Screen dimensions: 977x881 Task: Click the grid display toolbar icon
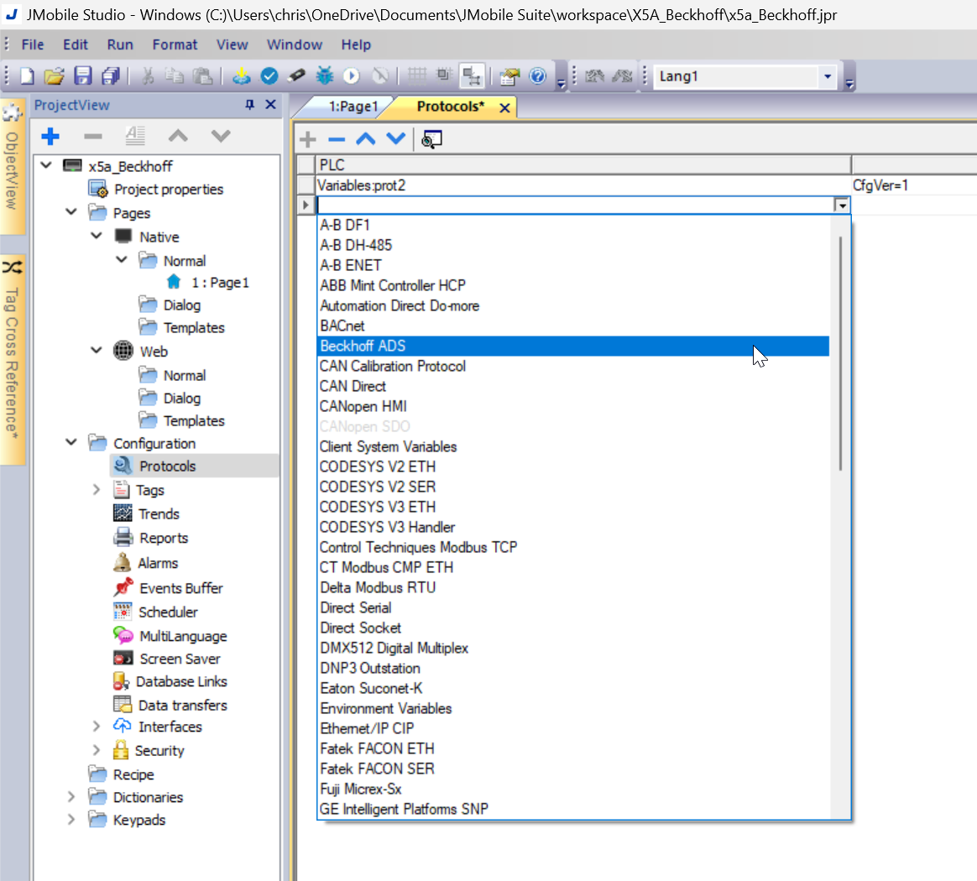[x=417, y=76]
